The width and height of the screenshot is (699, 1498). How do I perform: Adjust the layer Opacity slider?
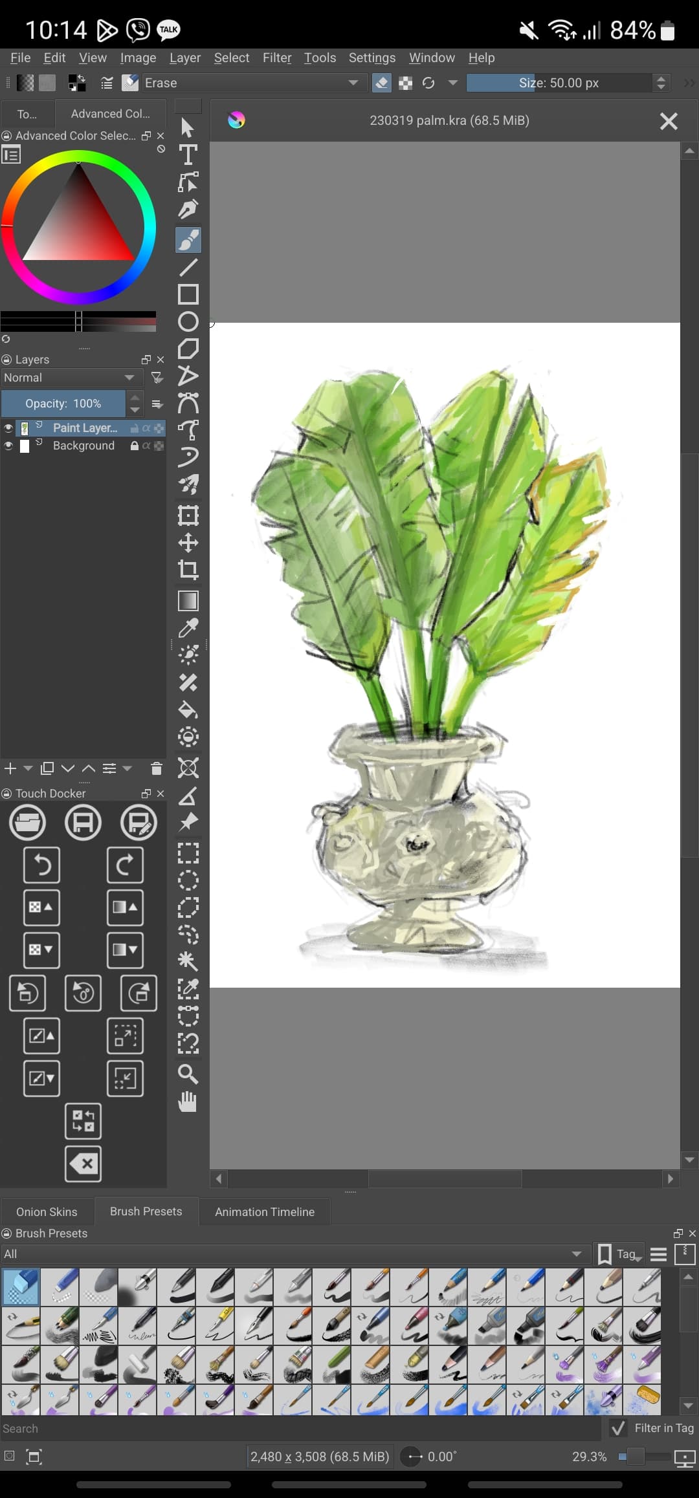pos(63,404)
